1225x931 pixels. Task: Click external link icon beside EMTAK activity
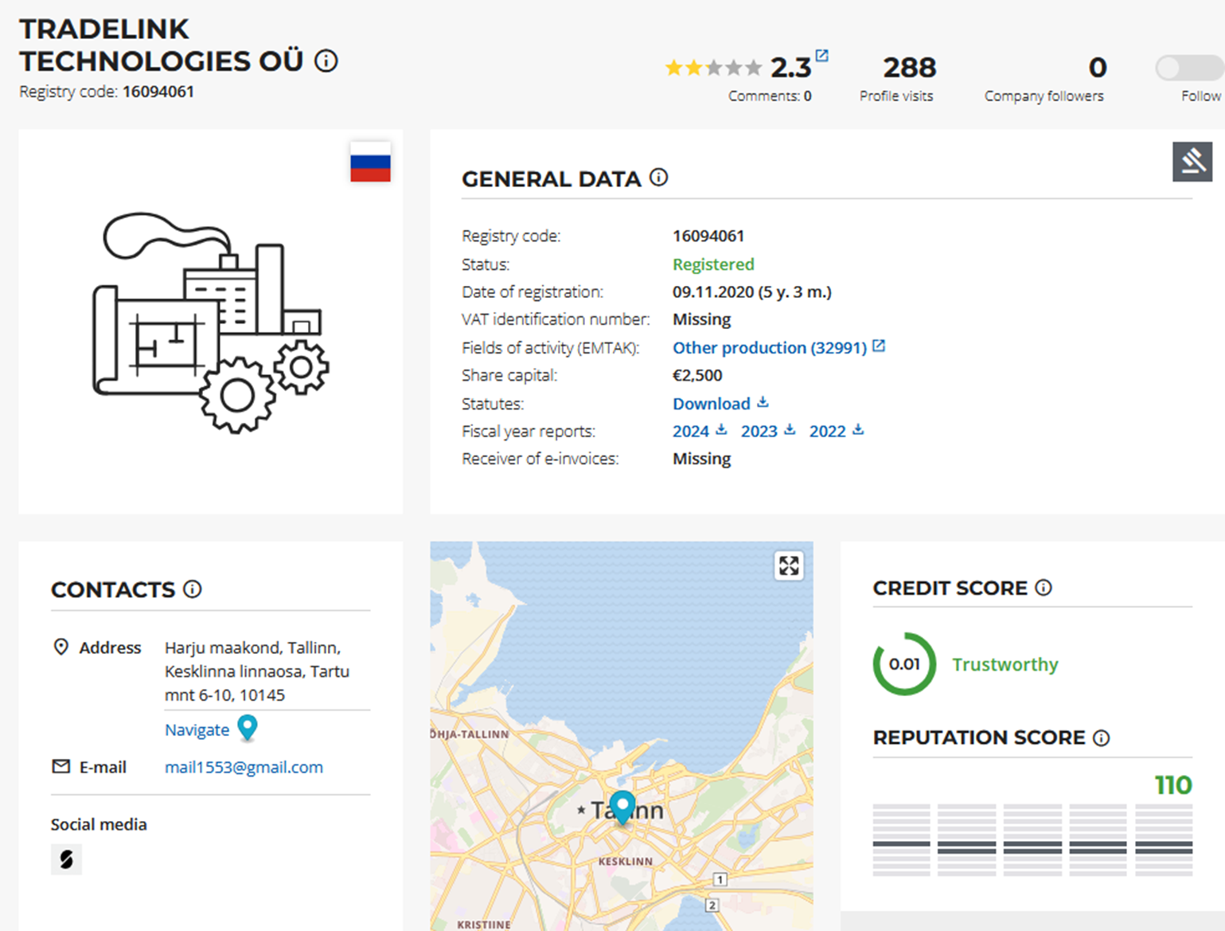tap(879, 346)
